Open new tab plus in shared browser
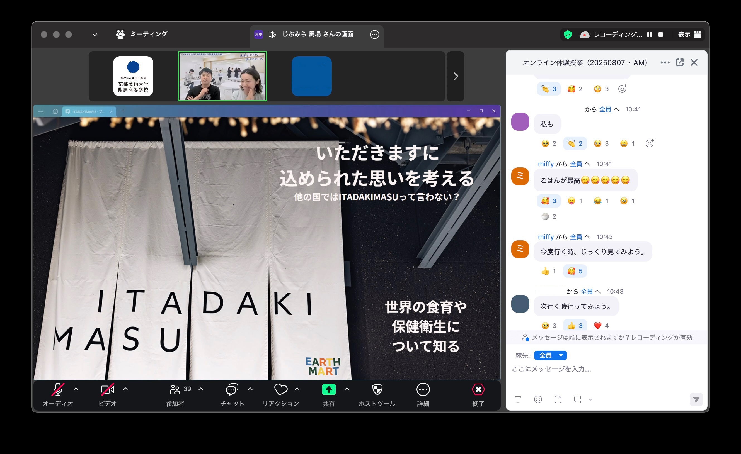This screenshot has width=741, height=454. 123,111
